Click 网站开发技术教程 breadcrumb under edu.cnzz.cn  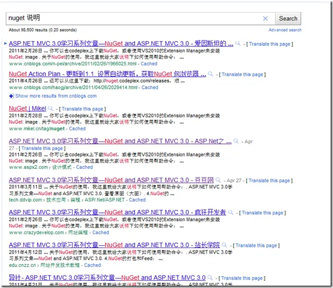tap(60, 265)
